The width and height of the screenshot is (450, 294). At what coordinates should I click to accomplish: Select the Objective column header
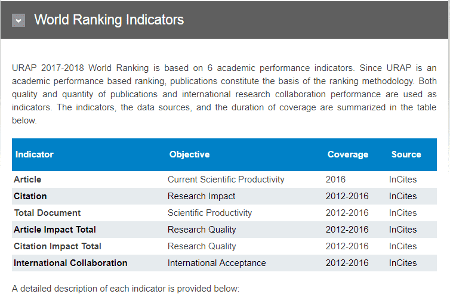click(189, 154)
